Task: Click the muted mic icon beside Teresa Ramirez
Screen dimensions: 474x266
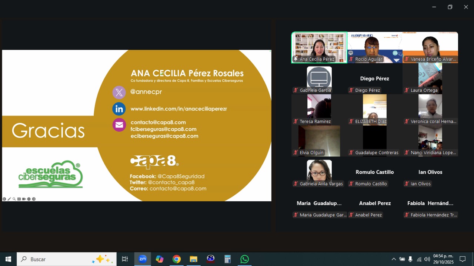Action: (x=296, y=121)
